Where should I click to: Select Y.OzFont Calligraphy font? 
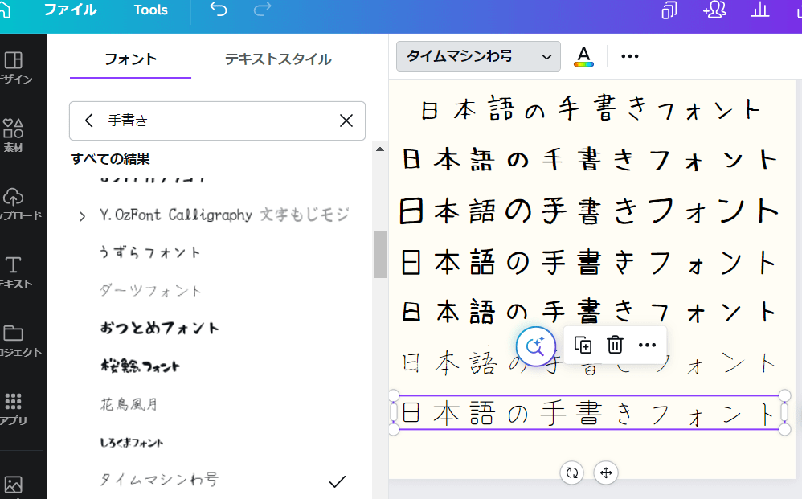click(224, 215)
